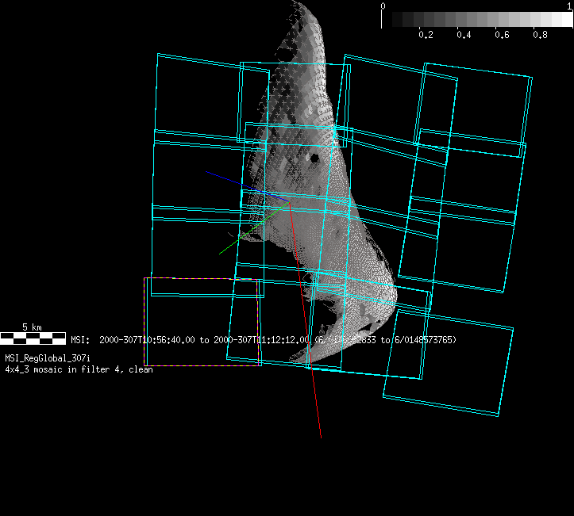Click the 0.2 tick label on the legend

426,36
